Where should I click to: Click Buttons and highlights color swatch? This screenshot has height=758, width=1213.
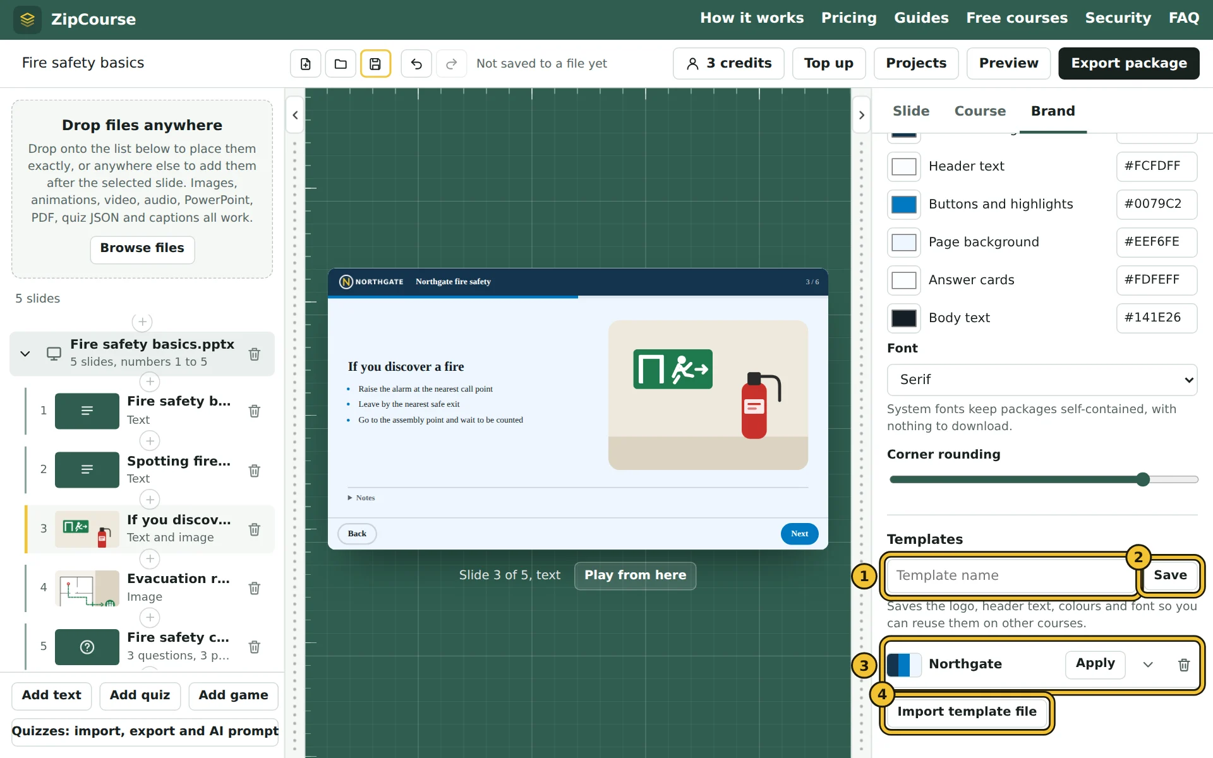903,205
